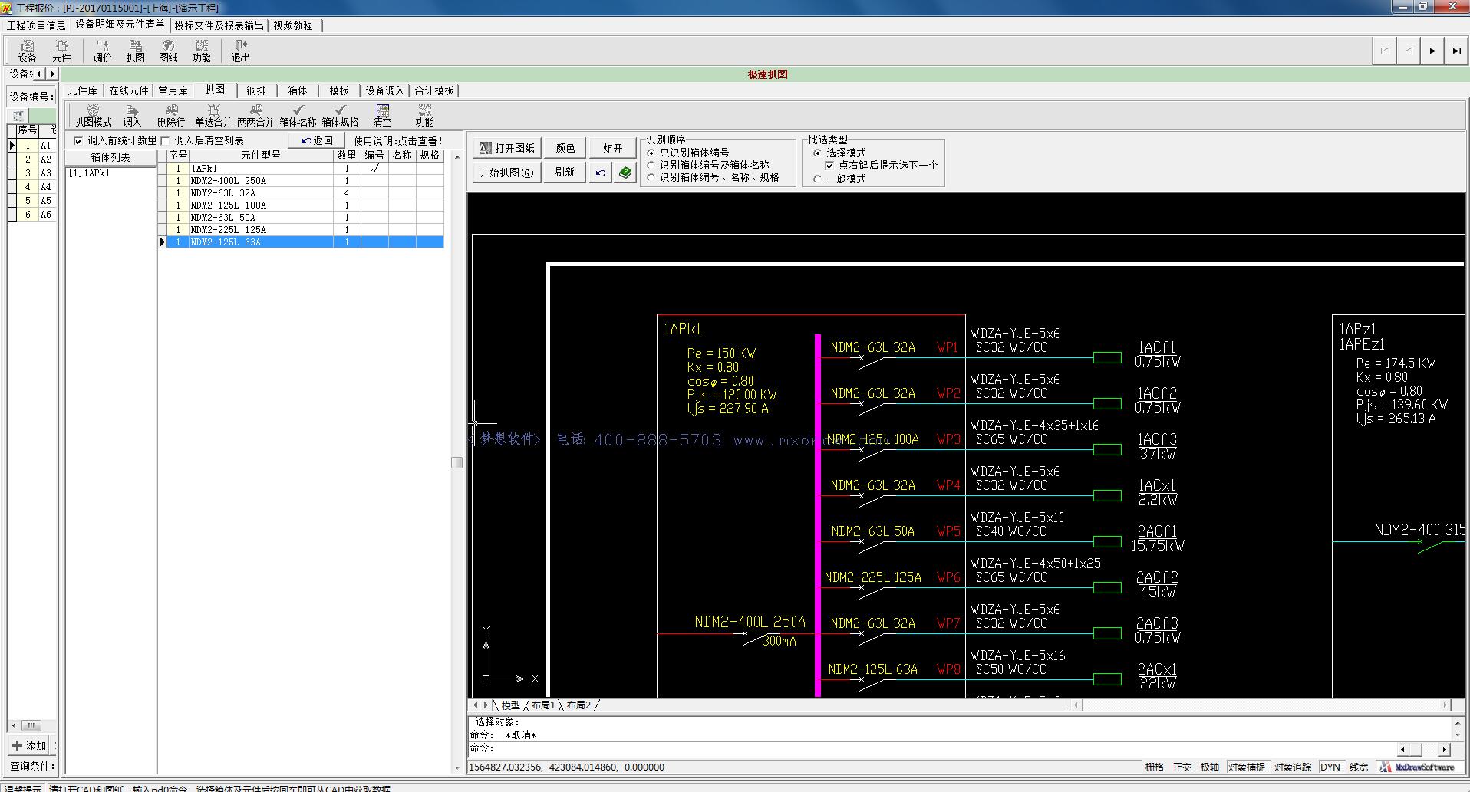This screenshot has height=792, width=1470.
Task: Open the 调价 price adjustment tool
Action: 102,51
